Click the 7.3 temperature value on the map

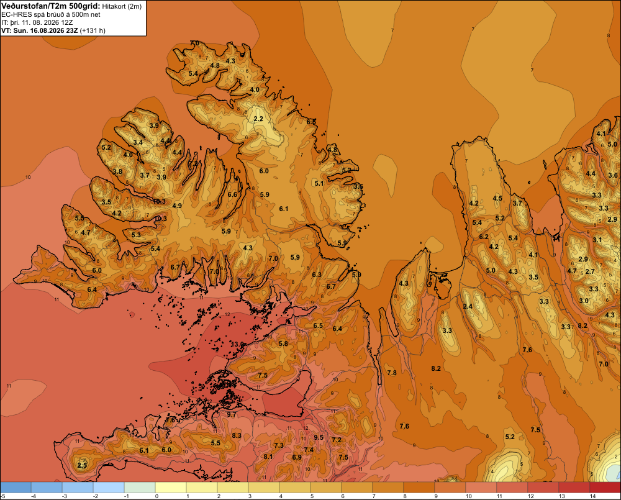click(279, 445)
